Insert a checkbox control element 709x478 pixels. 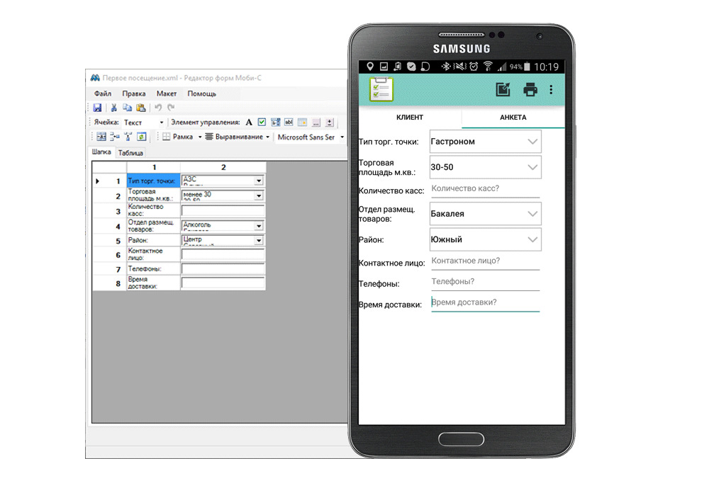(262, 122)
